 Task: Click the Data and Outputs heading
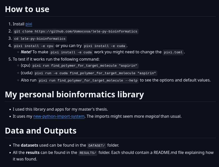pos(41,131)
